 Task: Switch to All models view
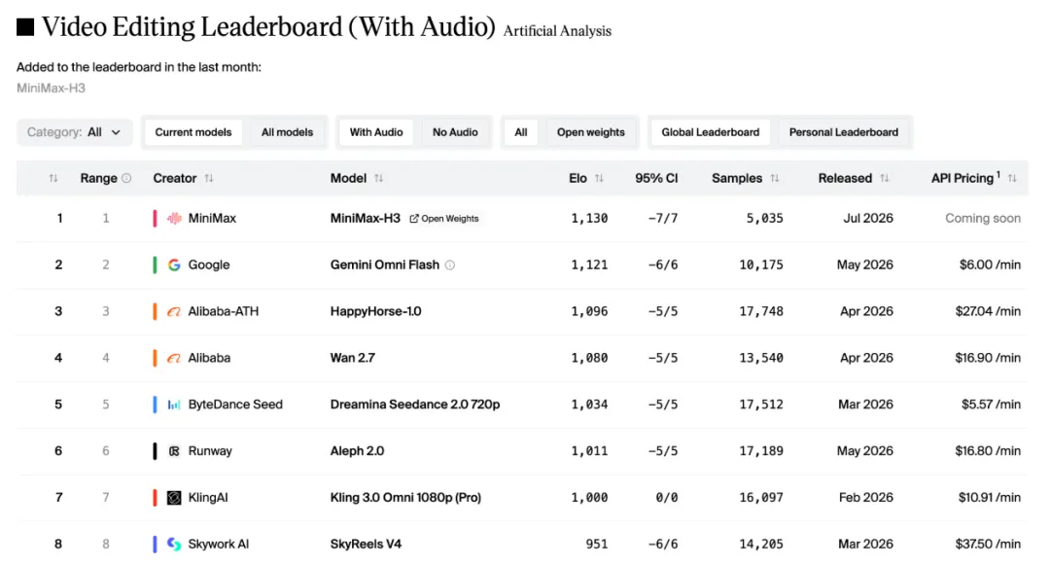[287, 132]
